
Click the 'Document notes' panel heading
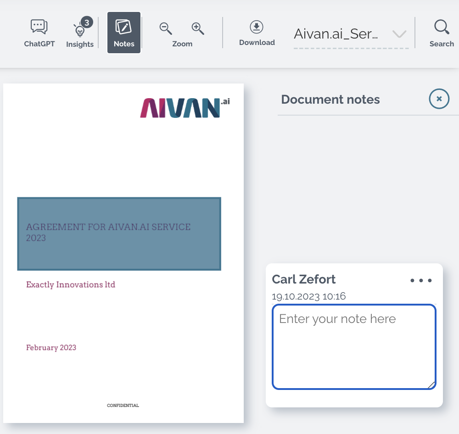click(x=330, y=100)
